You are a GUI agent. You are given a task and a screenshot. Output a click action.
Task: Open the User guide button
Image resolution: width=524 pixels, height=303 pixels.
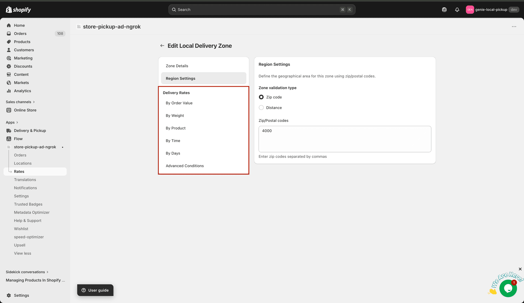point(95,290)
